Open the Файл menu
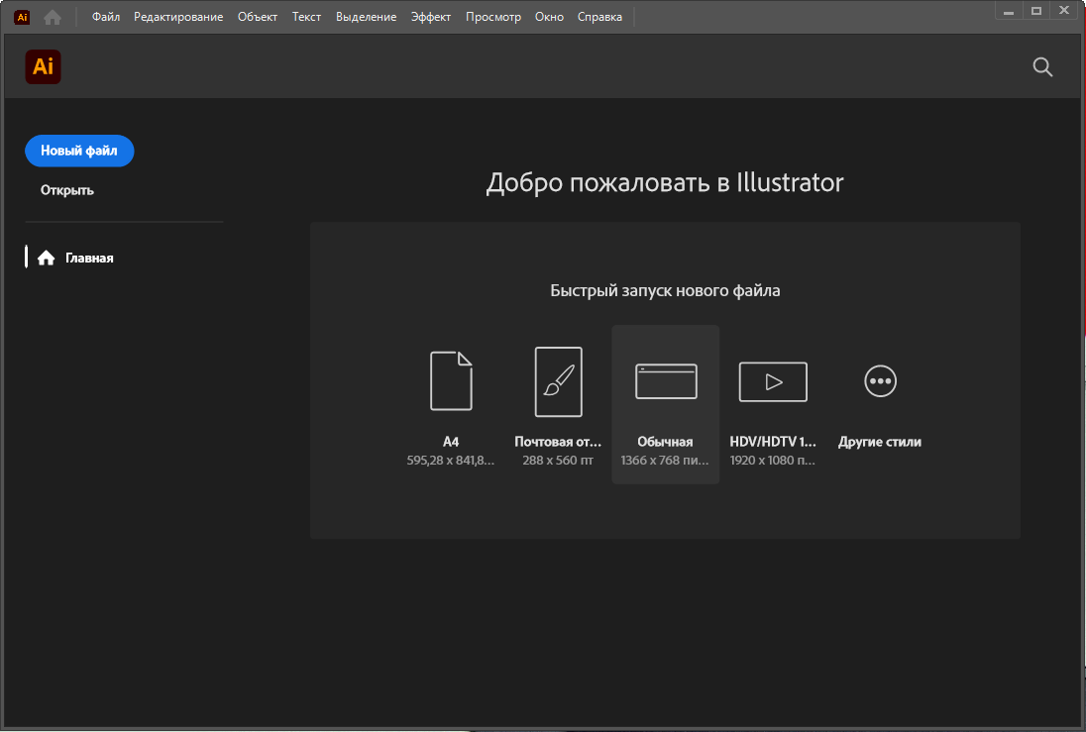Viewport: 1086px width, 732px height. click(106, 17)
